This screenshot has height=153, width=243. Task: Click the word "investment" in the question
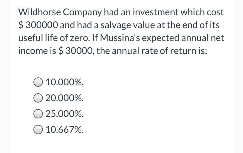tap(156, 12)
